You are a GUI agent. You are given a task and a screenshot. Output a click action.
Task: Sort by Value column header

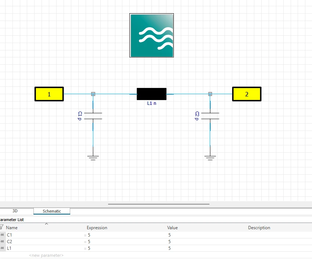(172, 228)
